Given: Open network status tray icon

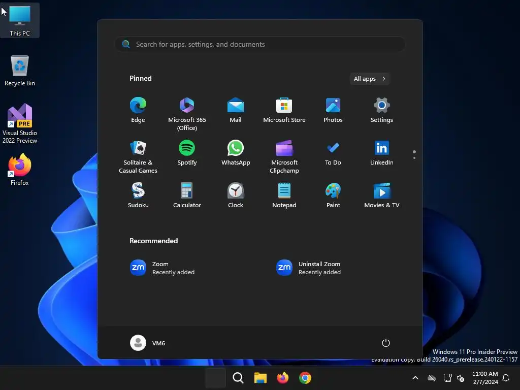Looking at the screenshot, I should coord(448,378).
